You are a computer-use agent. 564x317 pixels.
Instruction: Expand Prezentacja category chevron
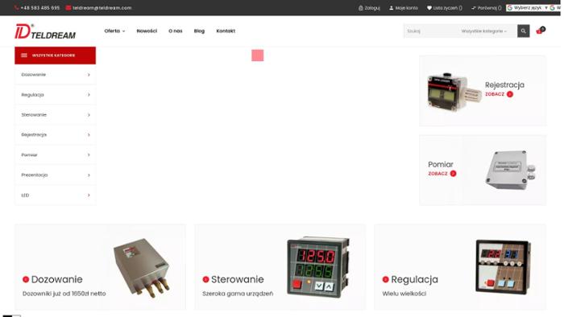89,175
